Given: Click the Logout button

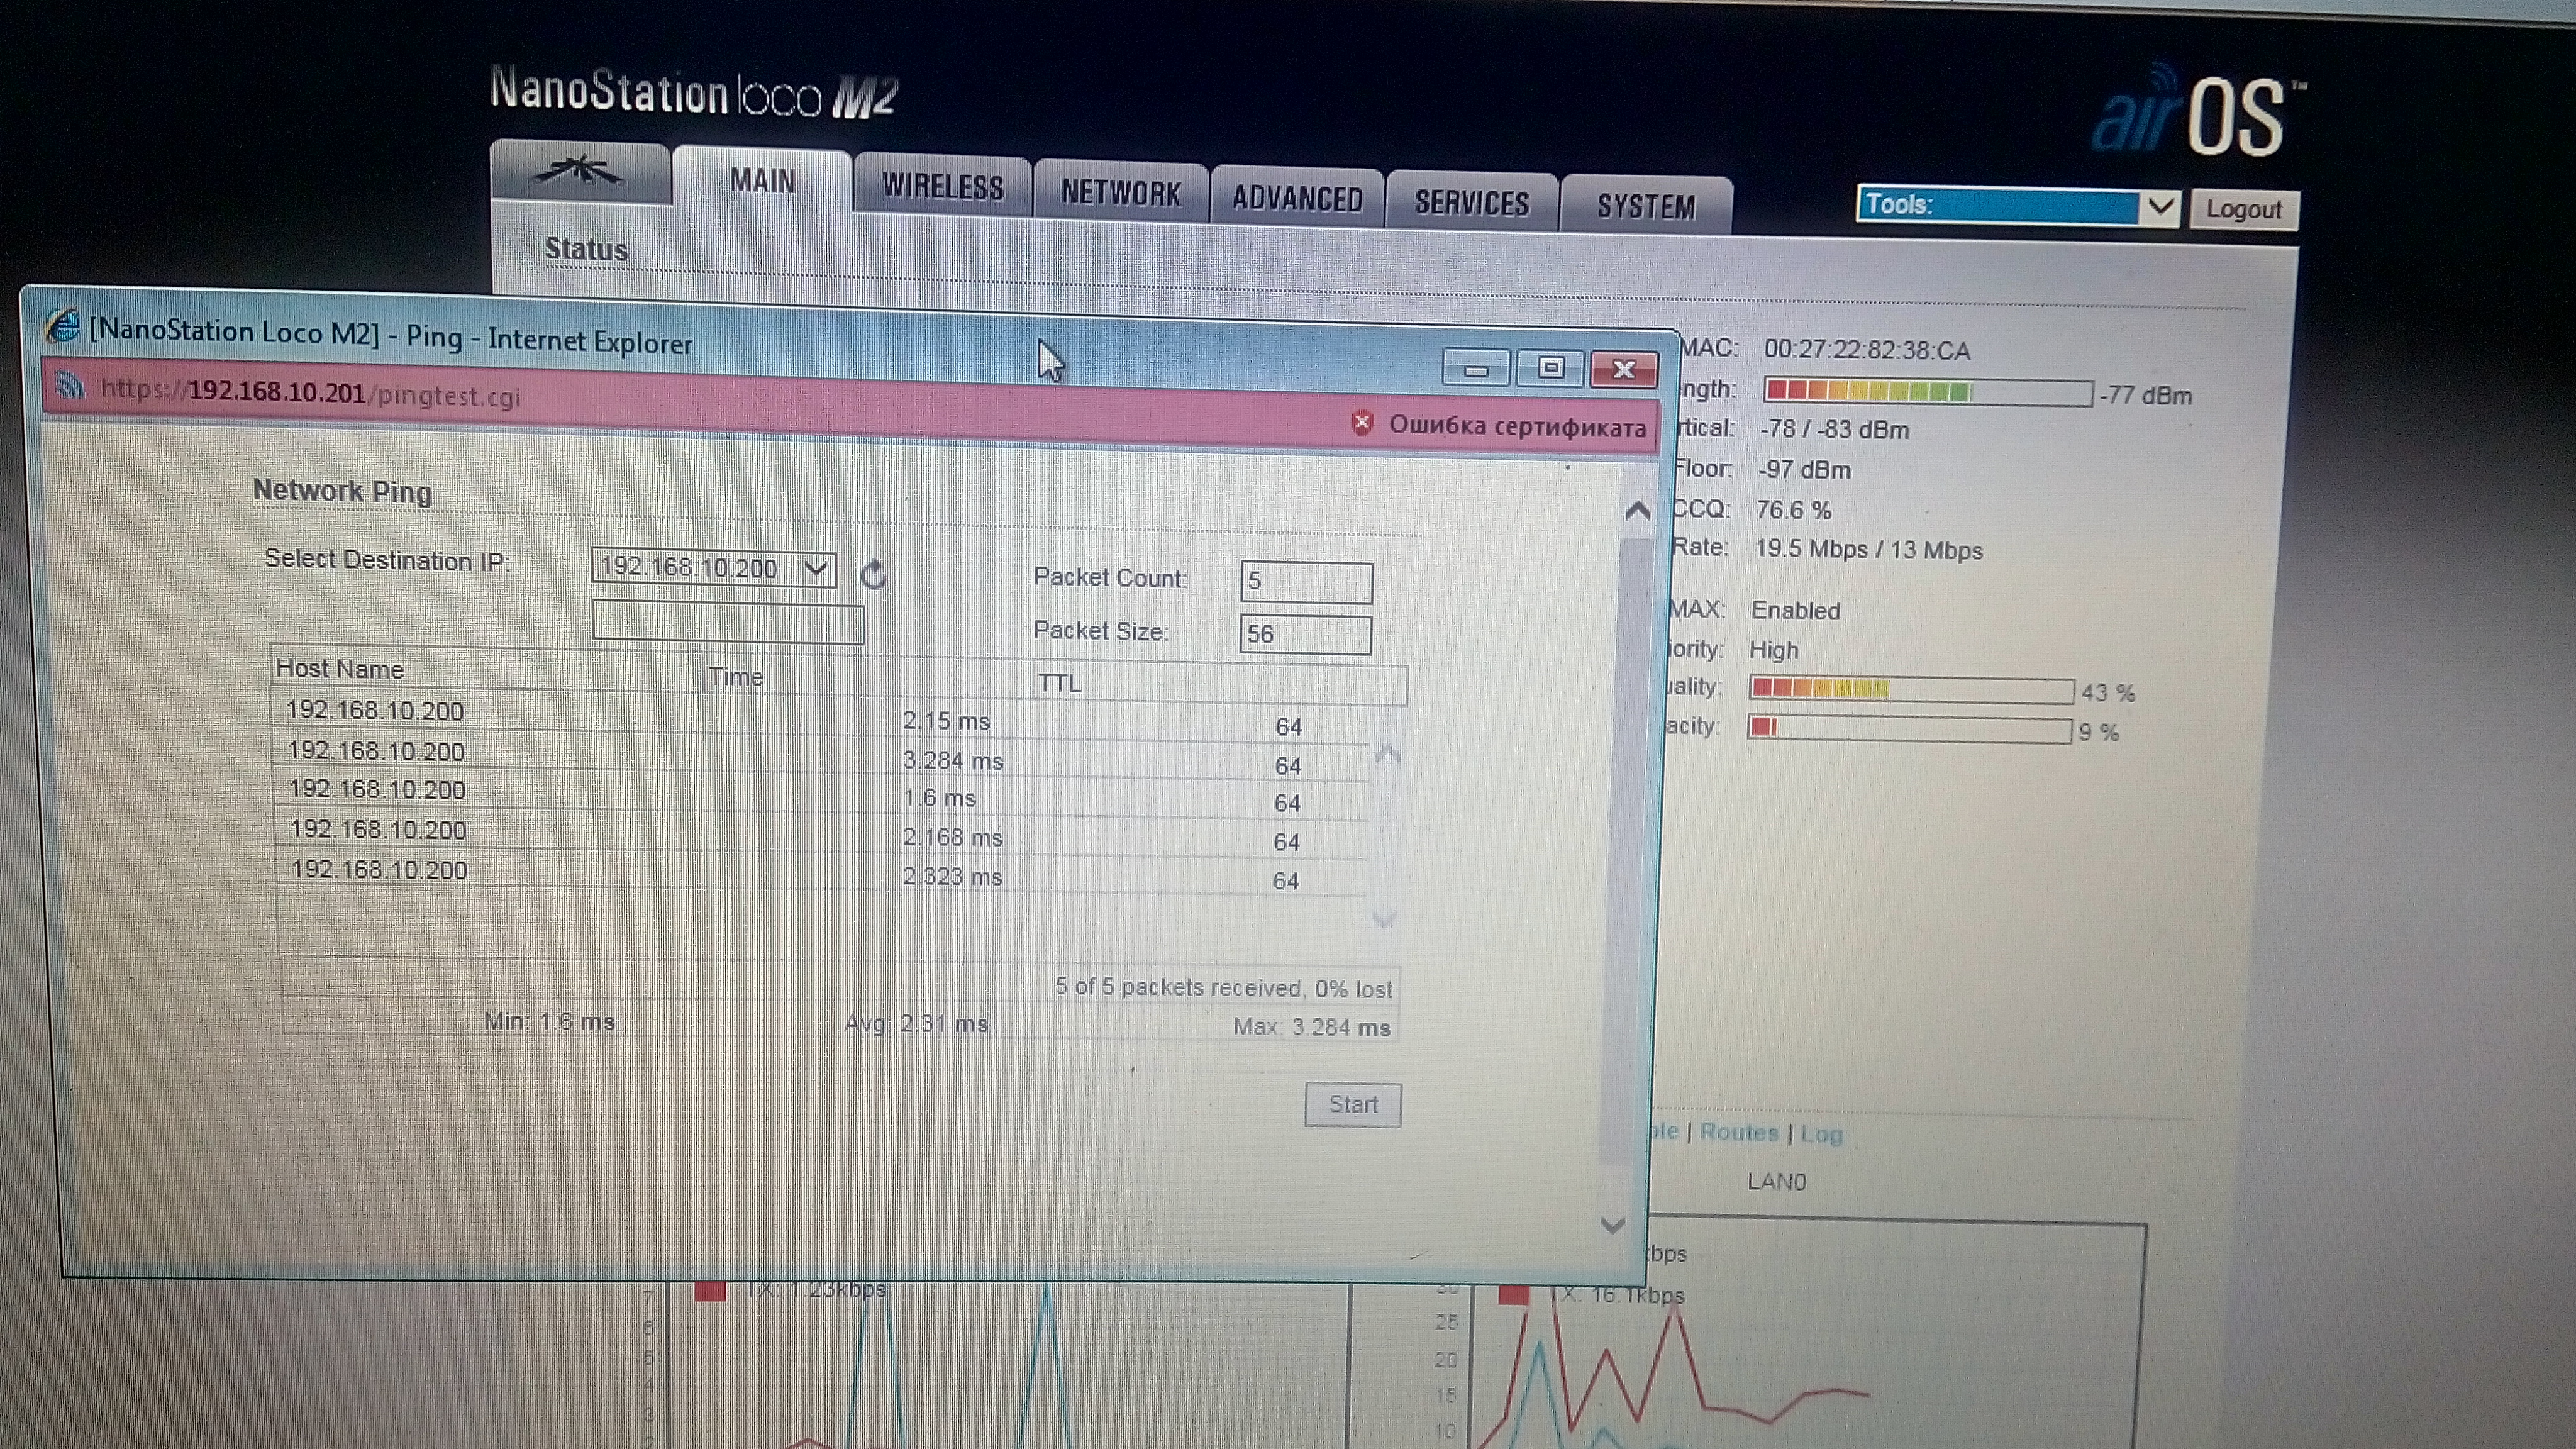Looking at the screenshot, I should pyautogui.click(x=2244, y=210).
